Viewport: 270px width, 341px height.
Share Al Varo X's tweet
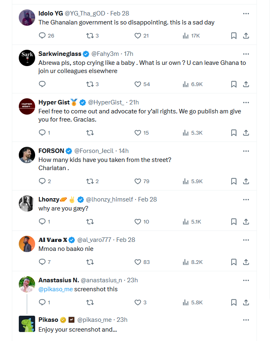click(x=246, y=262)
